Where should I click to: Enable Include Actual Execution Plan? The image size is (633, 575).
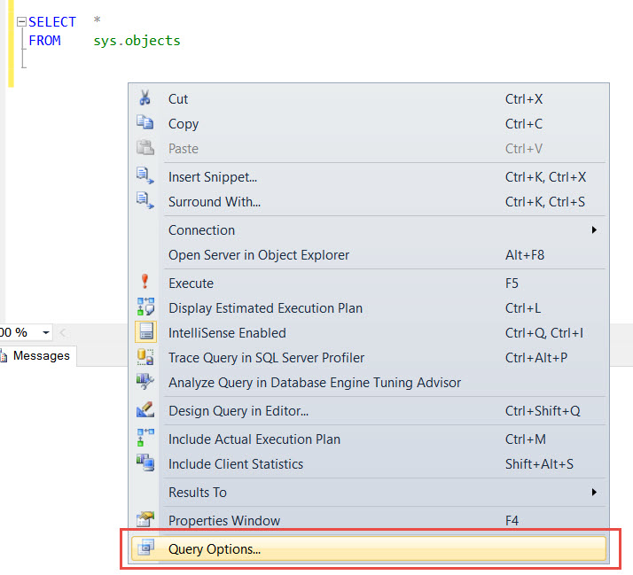368,439
